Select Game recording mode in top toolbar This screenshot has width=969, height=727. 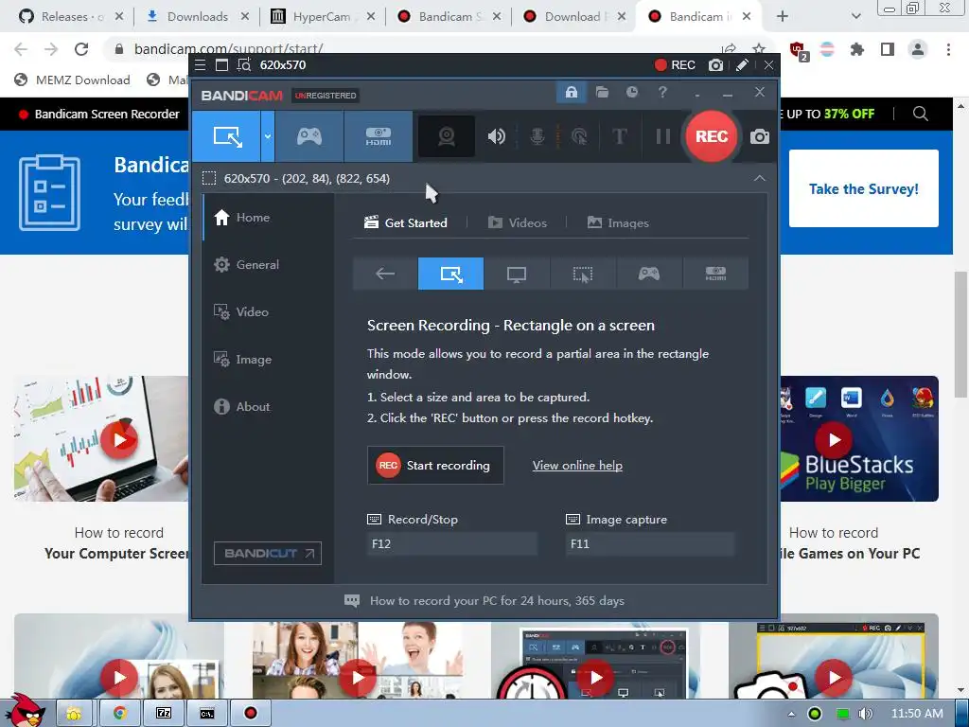309,136
